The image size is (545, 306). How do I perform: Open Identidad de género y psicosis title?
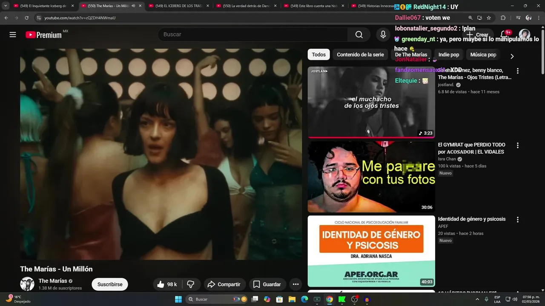pyautogui.click(x=472, y=219)
